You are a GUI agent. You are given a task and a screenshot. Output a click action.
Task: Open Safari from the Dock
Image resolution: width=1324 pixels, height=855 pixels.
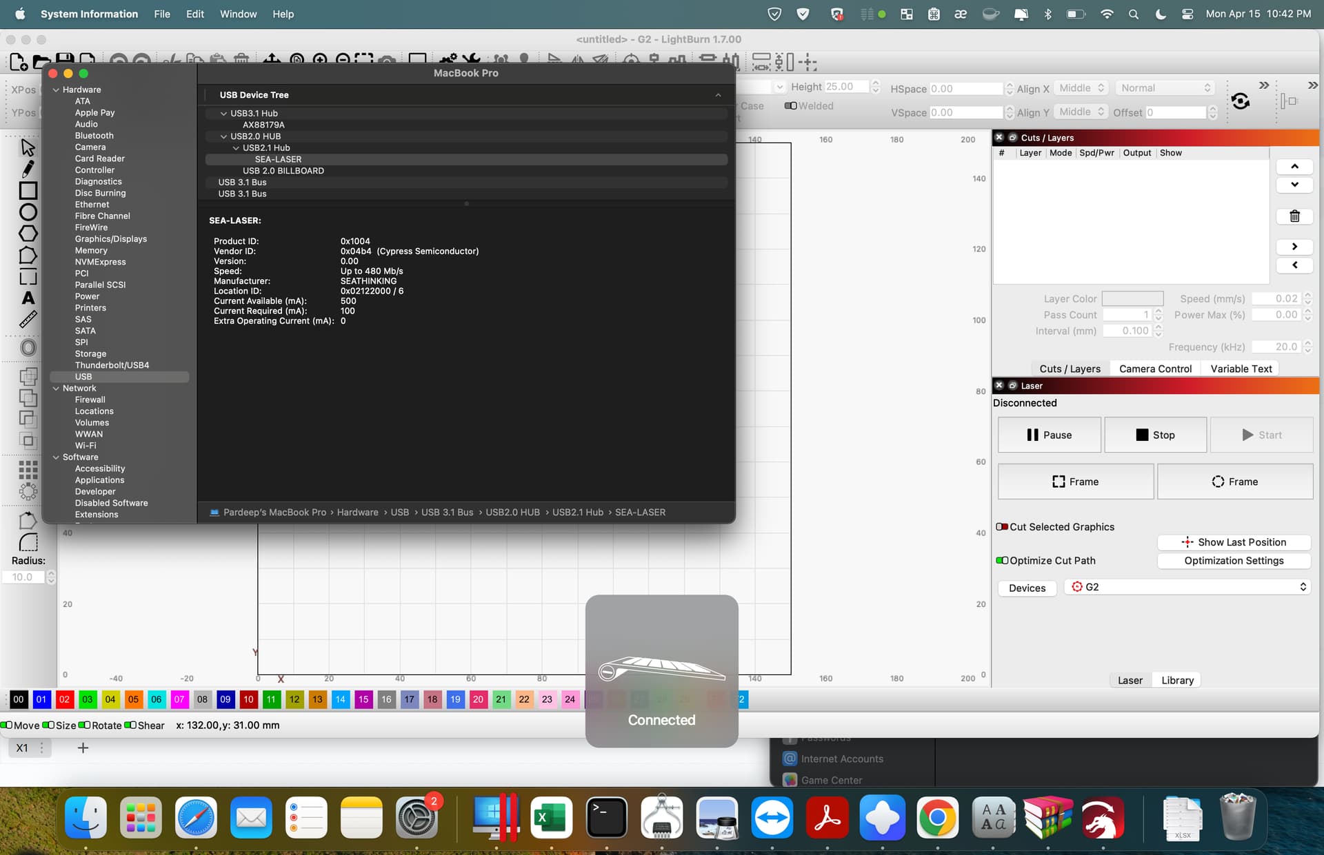[x=196, y=818]
